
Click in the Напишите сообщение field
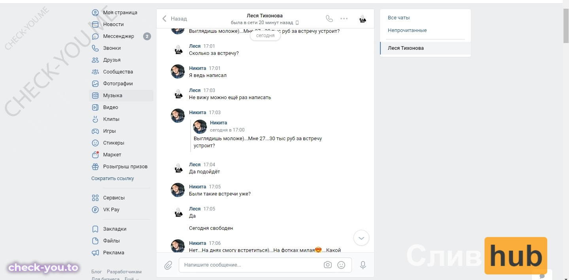pos(251,265)
